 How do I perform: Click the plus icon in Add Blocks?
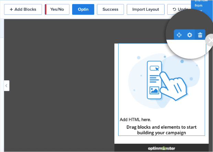click(x=11, y=9)
